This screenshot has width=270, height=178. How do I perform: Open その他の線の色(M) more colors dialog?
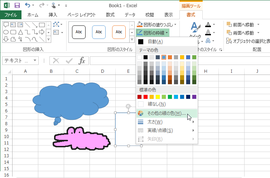[167, 113]
